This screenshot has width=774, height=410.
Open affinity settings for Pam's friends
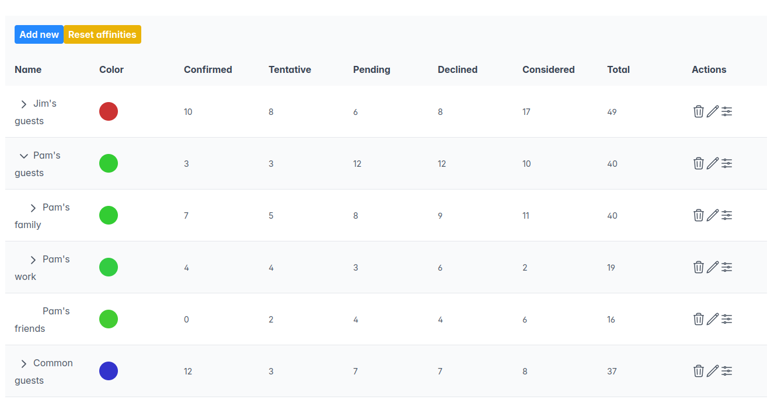pyautogui.click(x=727, y=319)
